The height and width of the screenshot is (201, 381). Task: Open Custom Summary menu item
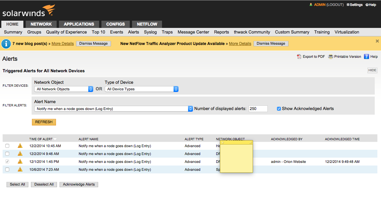pyautogui.click(x=292, y=32)
